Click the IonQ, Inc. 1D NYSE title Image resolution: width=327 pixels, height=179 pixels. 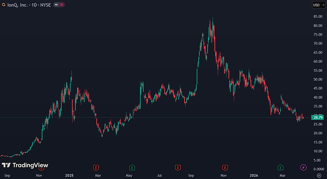click(x=29, y=5)
